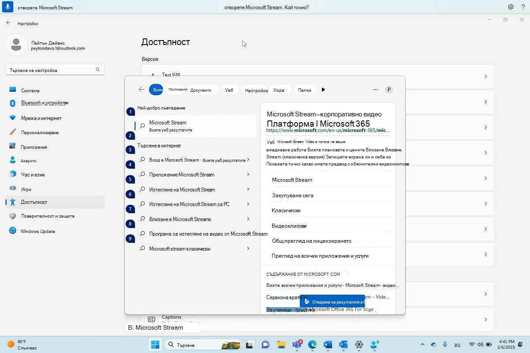This screenshot has width=530, height=353.
Task: Open Settings gear on taskbar
Action: [x=359, y=345]
